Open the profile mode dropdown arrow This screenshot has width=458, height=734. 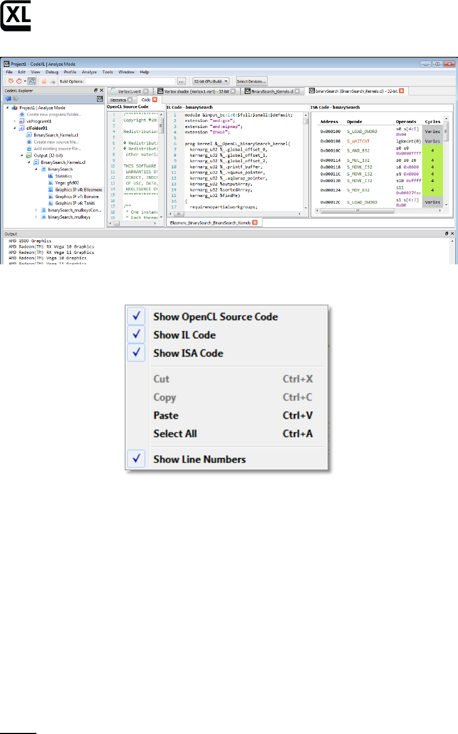[24, 81]
